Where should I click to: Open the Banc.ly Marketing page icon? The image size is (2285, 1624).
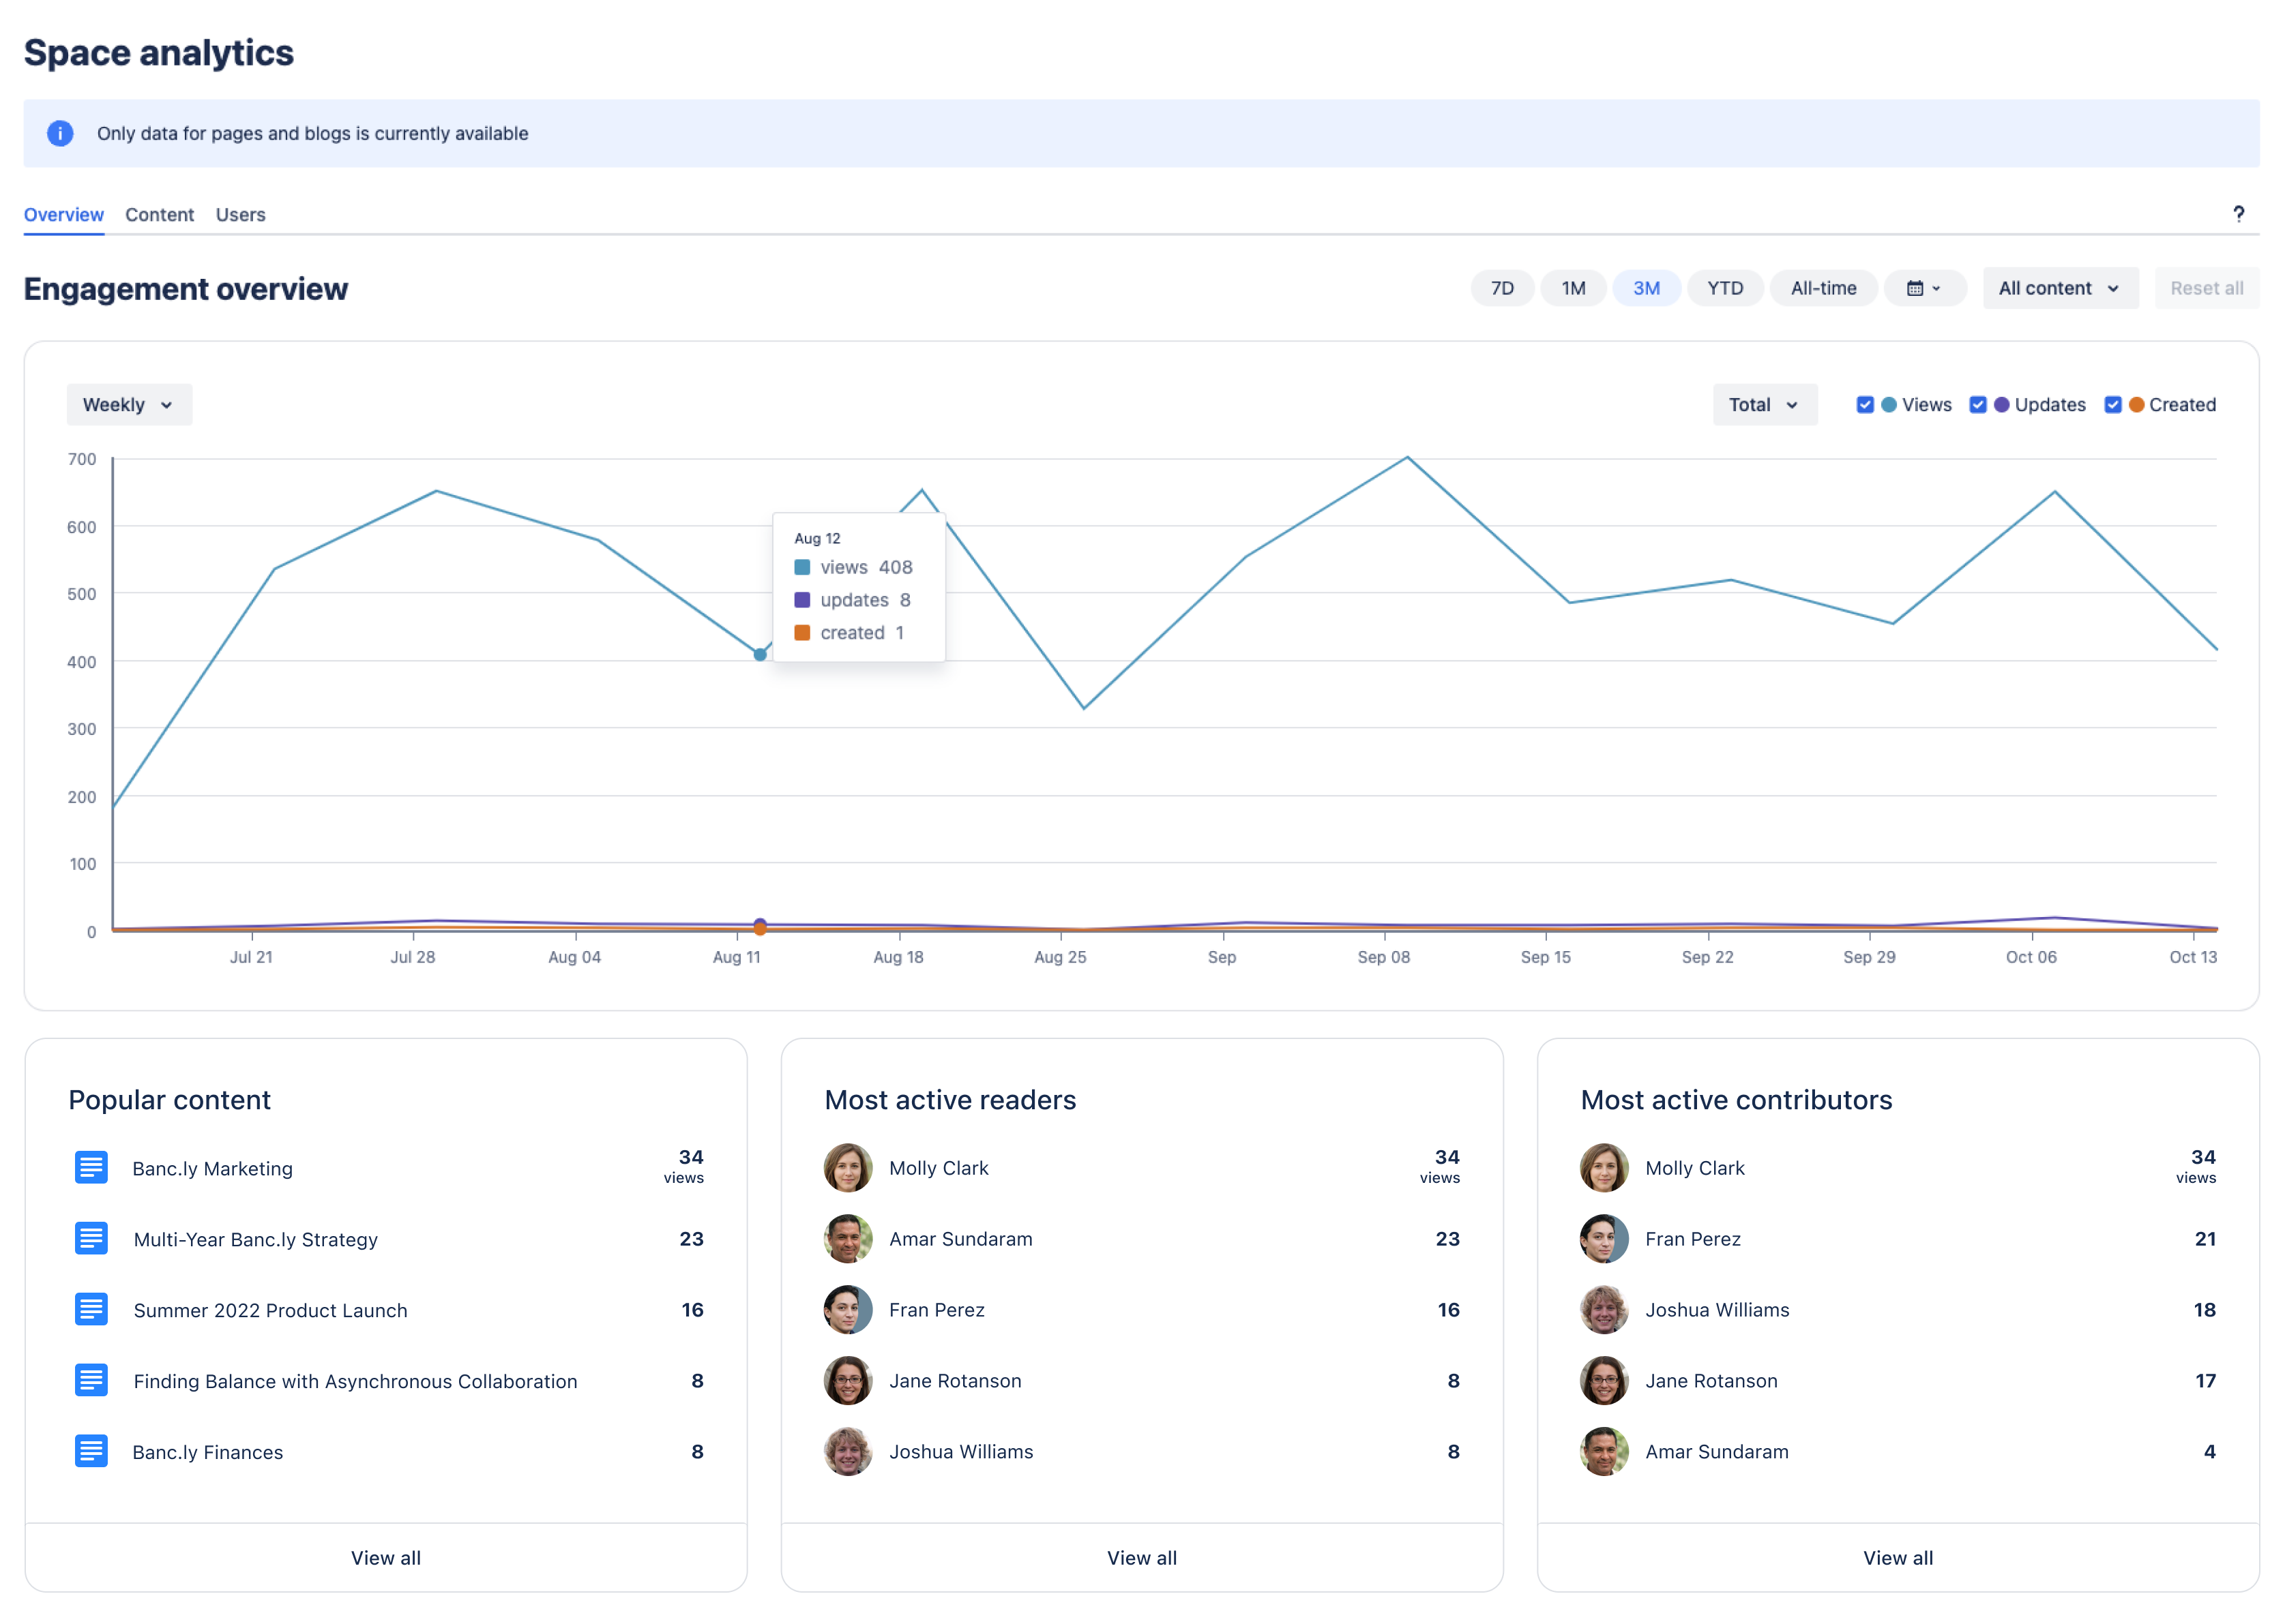pyautogui.click(x=91, y=1167)
